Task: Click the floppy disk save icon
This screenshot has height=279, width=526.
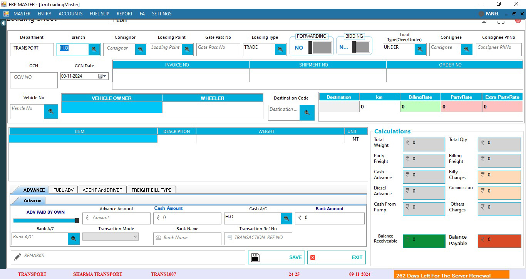Action: 255,257
